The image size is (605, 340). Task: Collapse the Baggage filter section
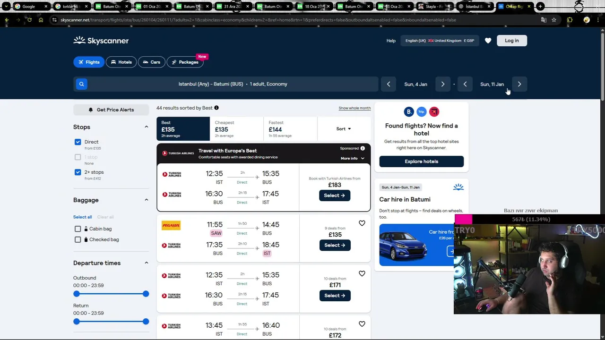click(146, 200)
